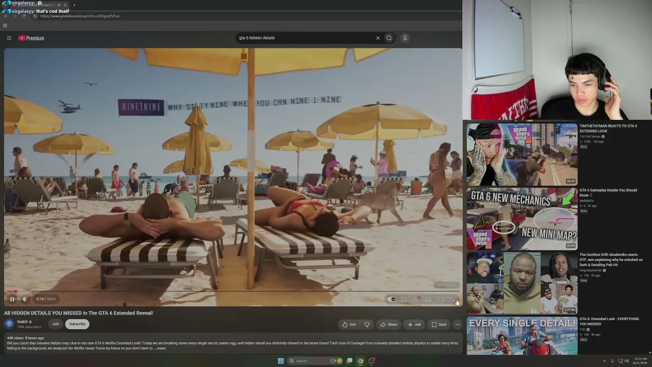The width and height of the screenshot is (652, 367).
Task: Toggle subtitles with the CC button
Action: (x=404, y=299)
